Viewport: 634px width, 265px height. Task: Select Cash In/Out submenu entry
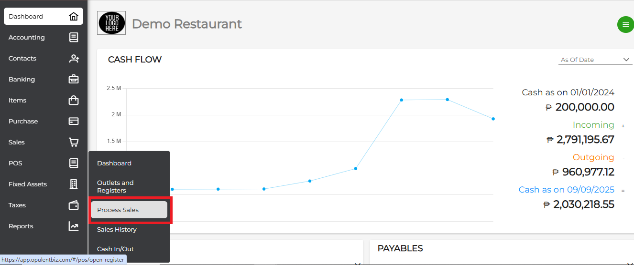[x=115, y=249]
